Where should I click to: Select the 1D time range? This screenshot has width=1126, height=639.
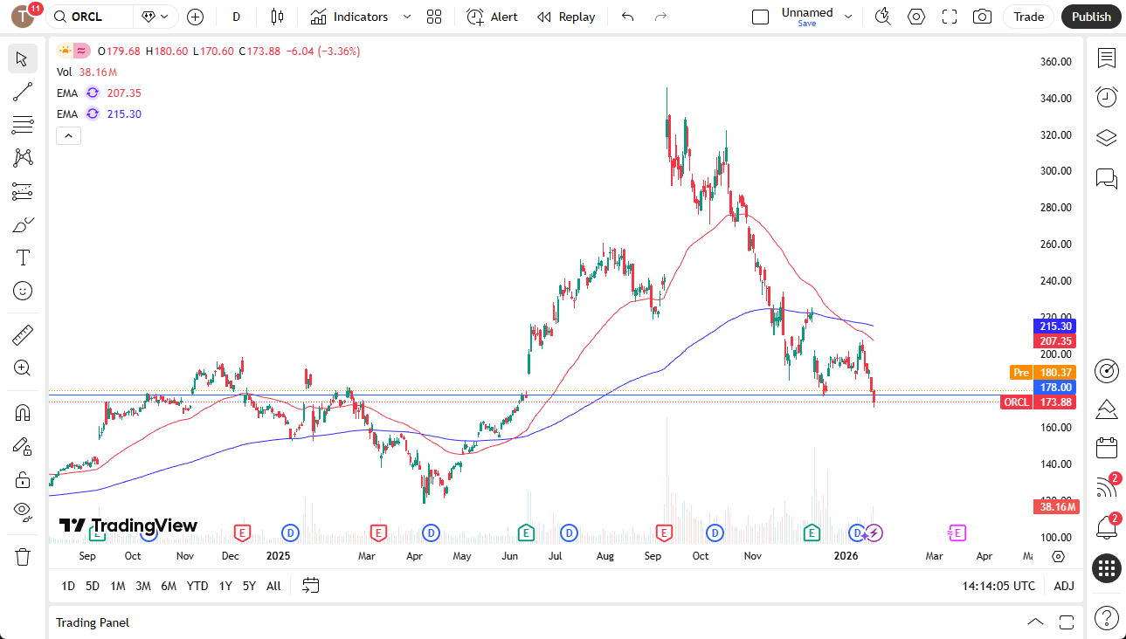[x=68, y=586]
